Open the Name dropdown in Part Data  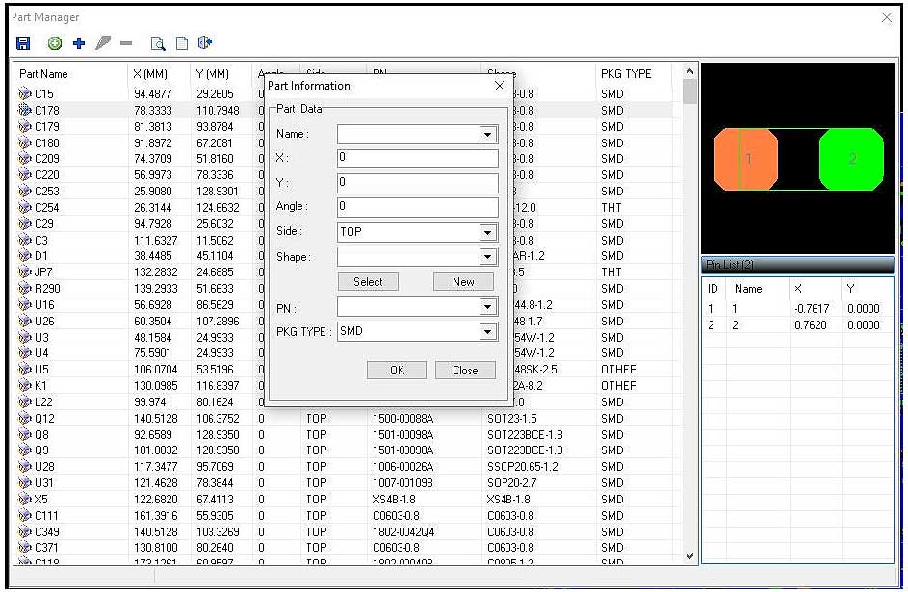(488, 135)
